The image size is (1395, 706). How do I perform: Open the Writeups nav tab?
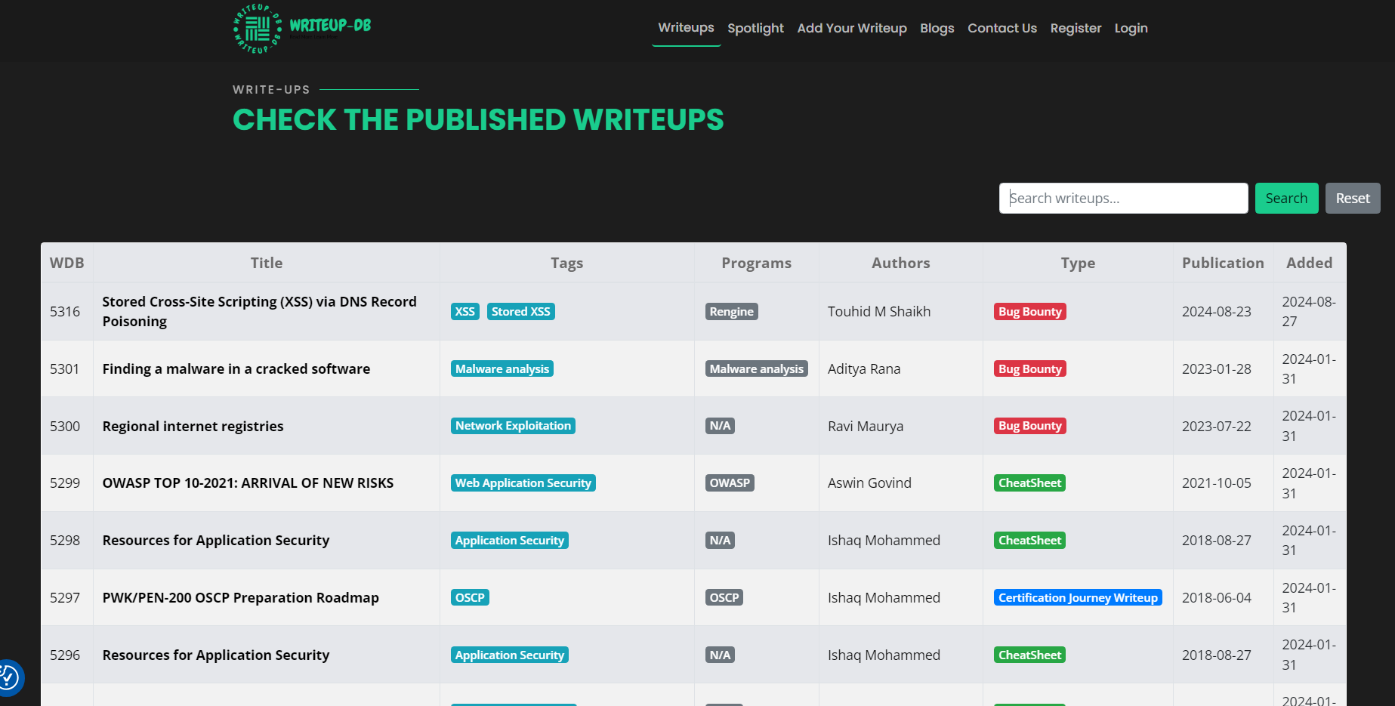pyautogui.click(x=686, y=28)
